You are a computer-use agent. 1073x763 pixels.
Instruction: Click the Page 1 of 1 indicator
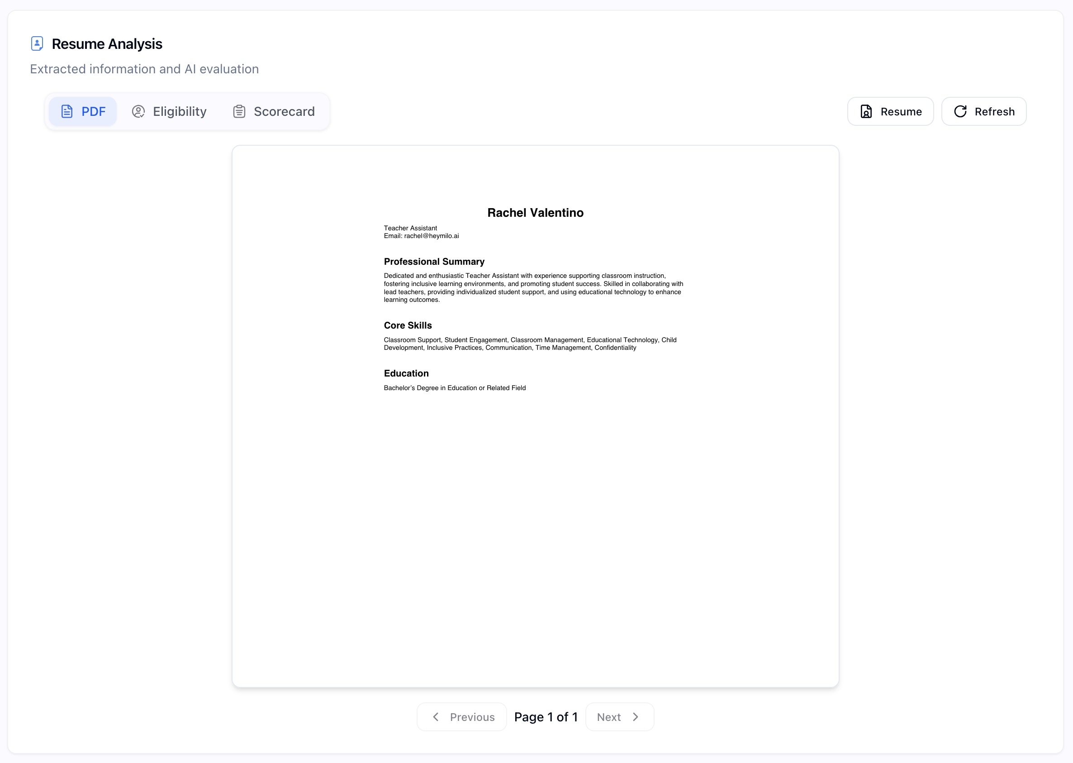tap(546, 717)
